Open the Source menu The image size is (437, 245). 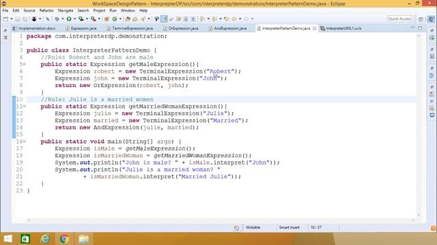tap(29, 11)
